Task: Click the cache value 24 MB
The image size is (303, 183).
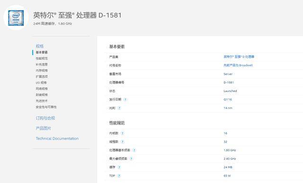Action: [228, 167]
